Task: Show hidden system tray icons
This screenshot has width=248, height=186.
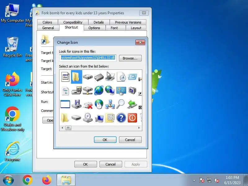Action: (x=194, y=180)
